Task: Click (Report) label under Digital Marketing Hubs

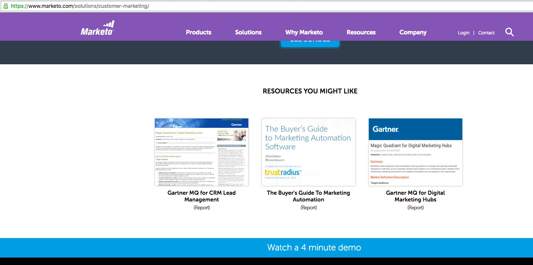Action: 416,208
